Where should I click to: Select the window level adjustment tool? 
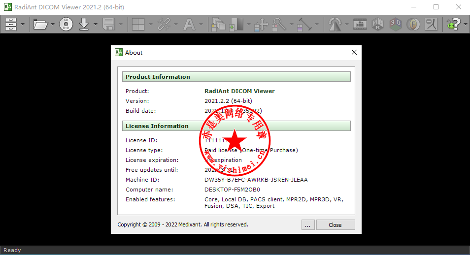point(236,24)
